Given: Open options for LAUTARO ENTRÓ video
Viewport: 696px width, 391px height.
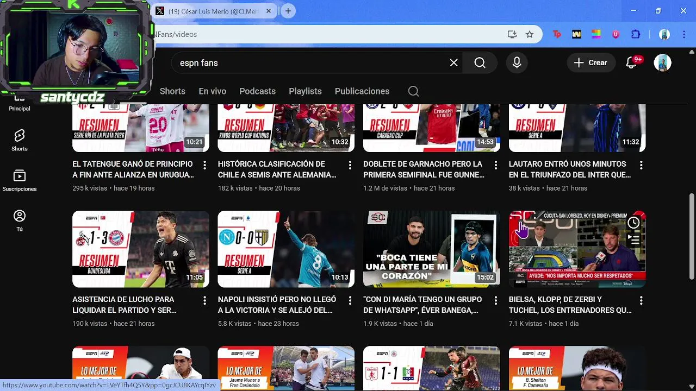Looking at the screenshot, I should (x=641, y=165).
